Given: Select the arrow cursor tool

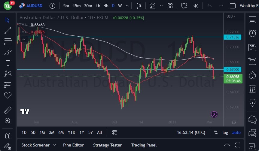Looking at the screenshot, I should (8, 20).
